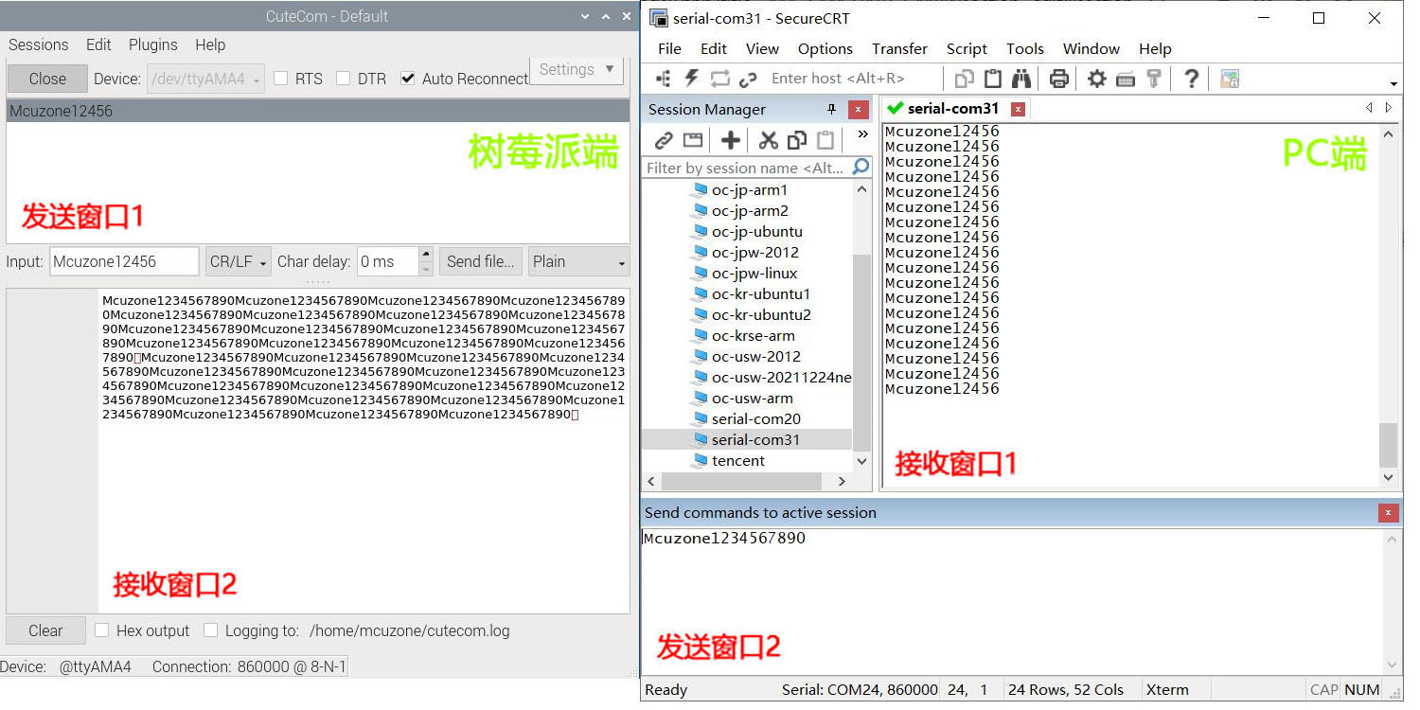Open Session Manager via SecureCRT toolbar tree icon

pos(664,79)
